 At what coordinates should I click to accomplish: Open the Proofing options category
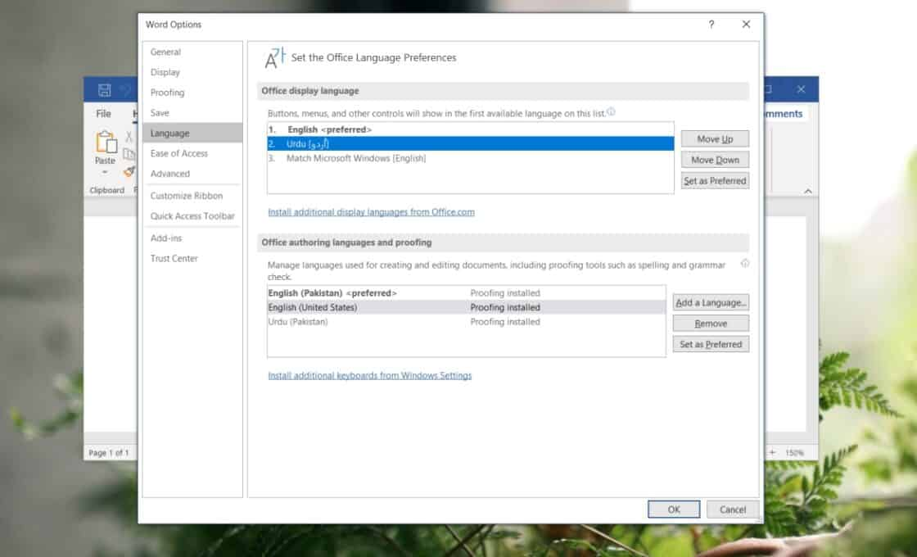pos(167,93)
